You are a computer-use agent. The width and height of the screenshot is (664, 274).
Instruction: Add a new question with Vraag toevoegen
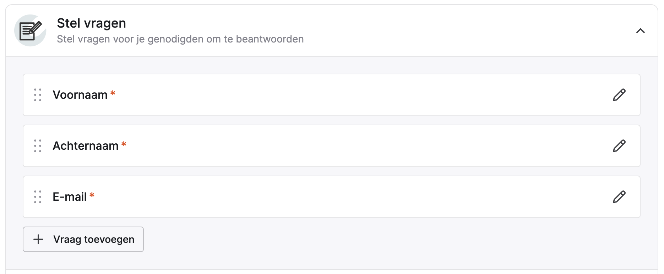pyautogui.click(x=83, y=239)
